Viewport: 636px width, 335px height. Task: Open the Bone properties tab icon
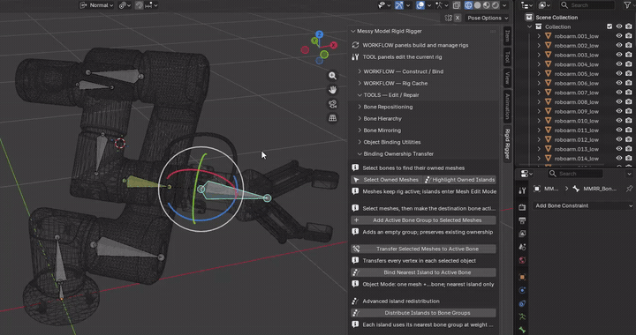[x=522, y=330]
